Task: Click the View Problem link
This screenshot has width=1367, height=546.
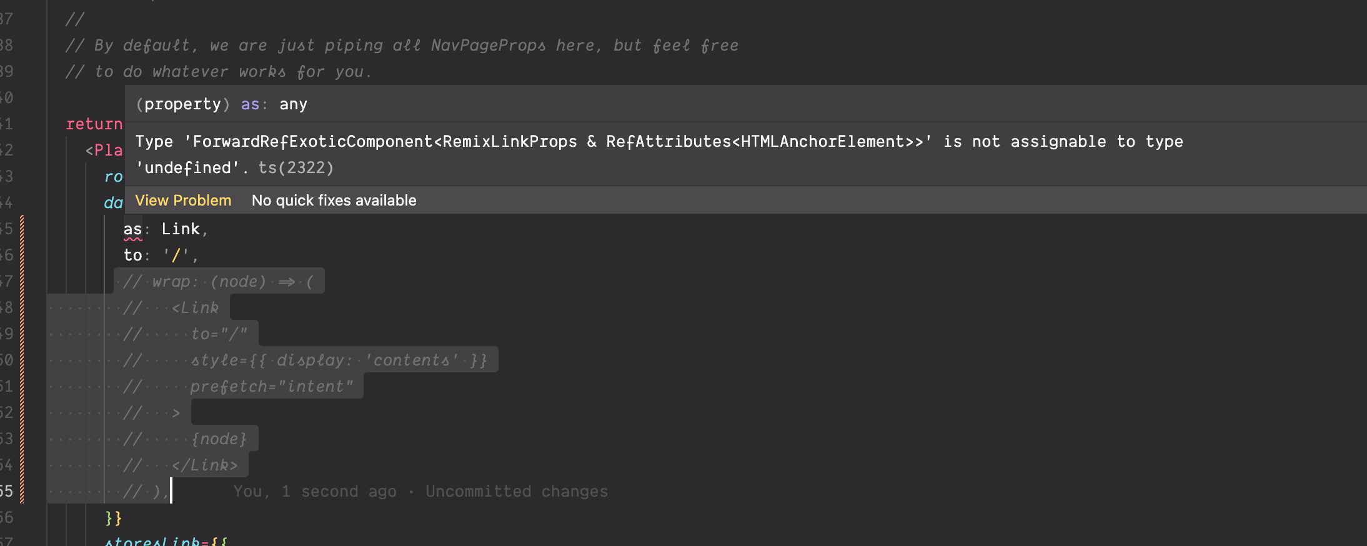Action: 183,201
